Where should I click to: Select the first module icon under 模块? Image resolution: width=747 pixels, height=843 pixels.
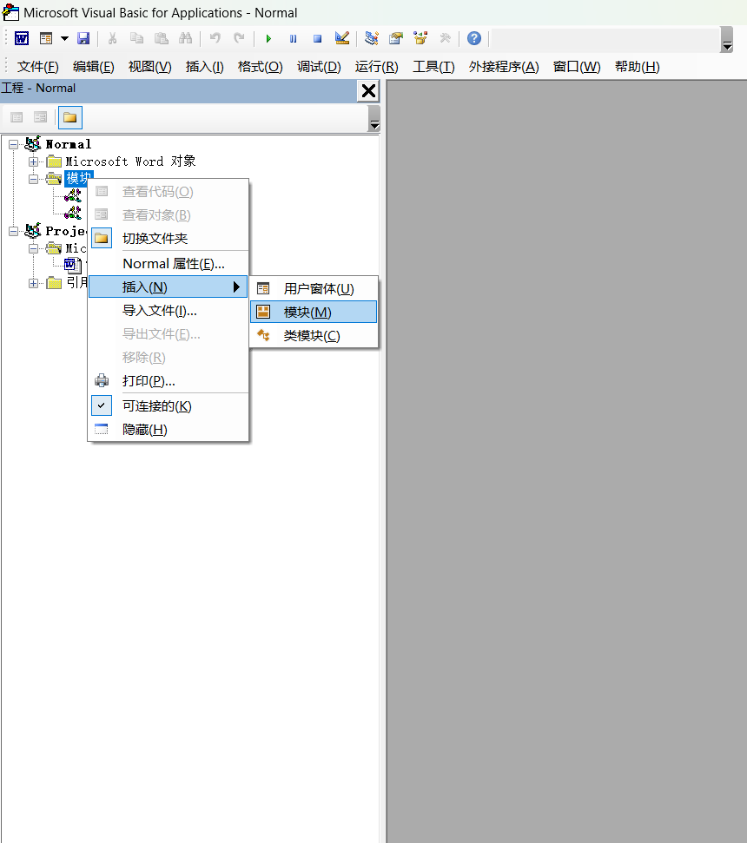[x=73, y=195]
